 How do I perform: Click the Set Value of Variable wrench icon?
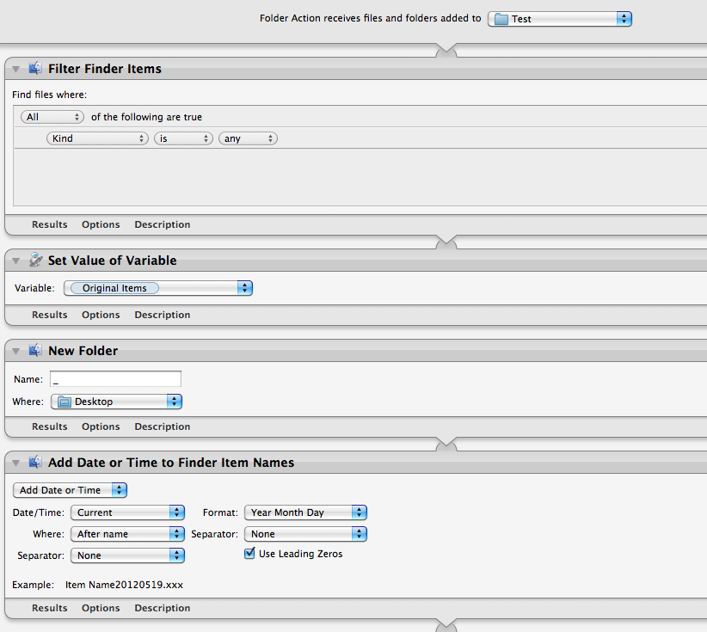[34, 260]
